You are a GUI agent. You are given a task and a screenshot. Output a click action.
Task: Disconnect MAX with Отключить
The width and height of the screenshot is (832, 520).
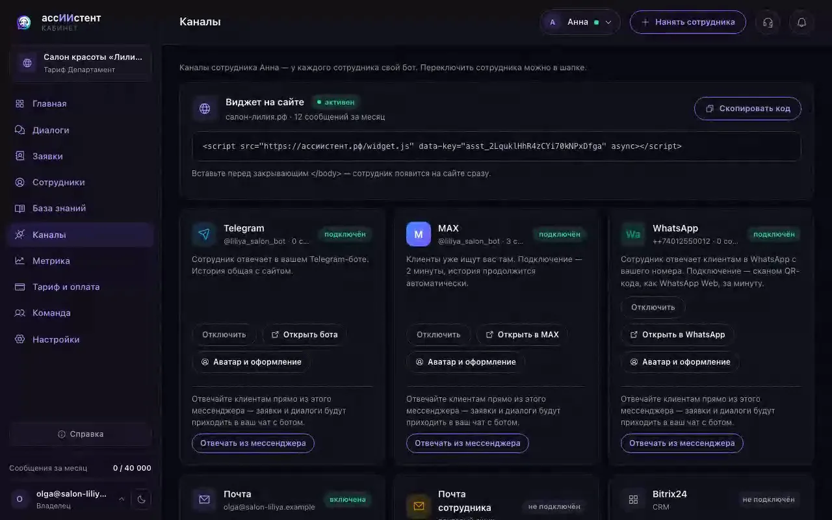click(x=438, y=335)
